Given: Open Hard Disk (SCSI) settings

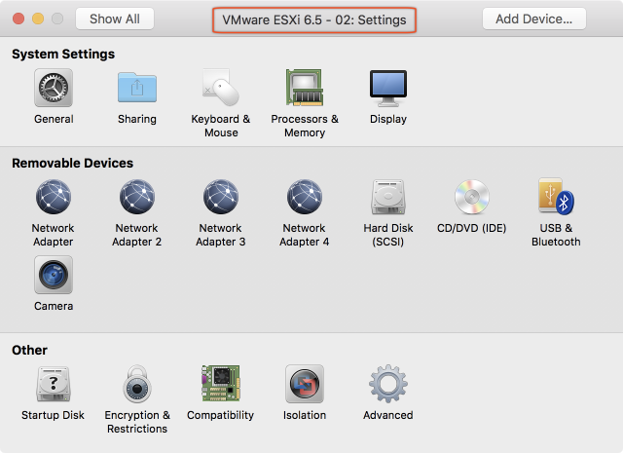Looking at the screenshot, I should coord(388,198).
